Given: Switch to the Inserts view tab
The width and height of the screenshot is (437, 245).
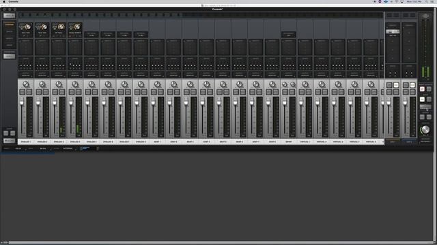Looking at the screenshot, I should click(x=9, y=38).
